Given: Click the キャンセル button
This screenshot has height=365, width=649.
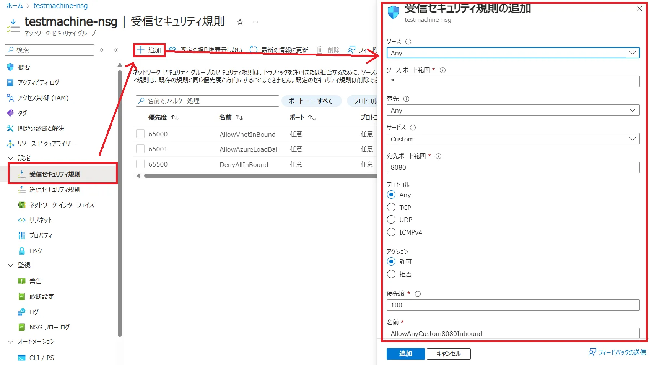Looking at the screenshot, I should (x=448, y=354).
